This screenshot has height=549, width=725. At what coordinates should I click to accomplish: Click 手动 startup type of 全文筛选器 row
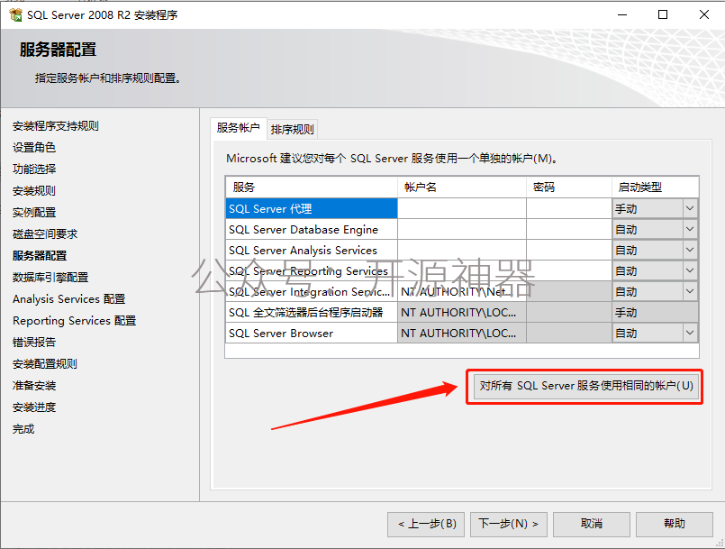pos(655,313)
